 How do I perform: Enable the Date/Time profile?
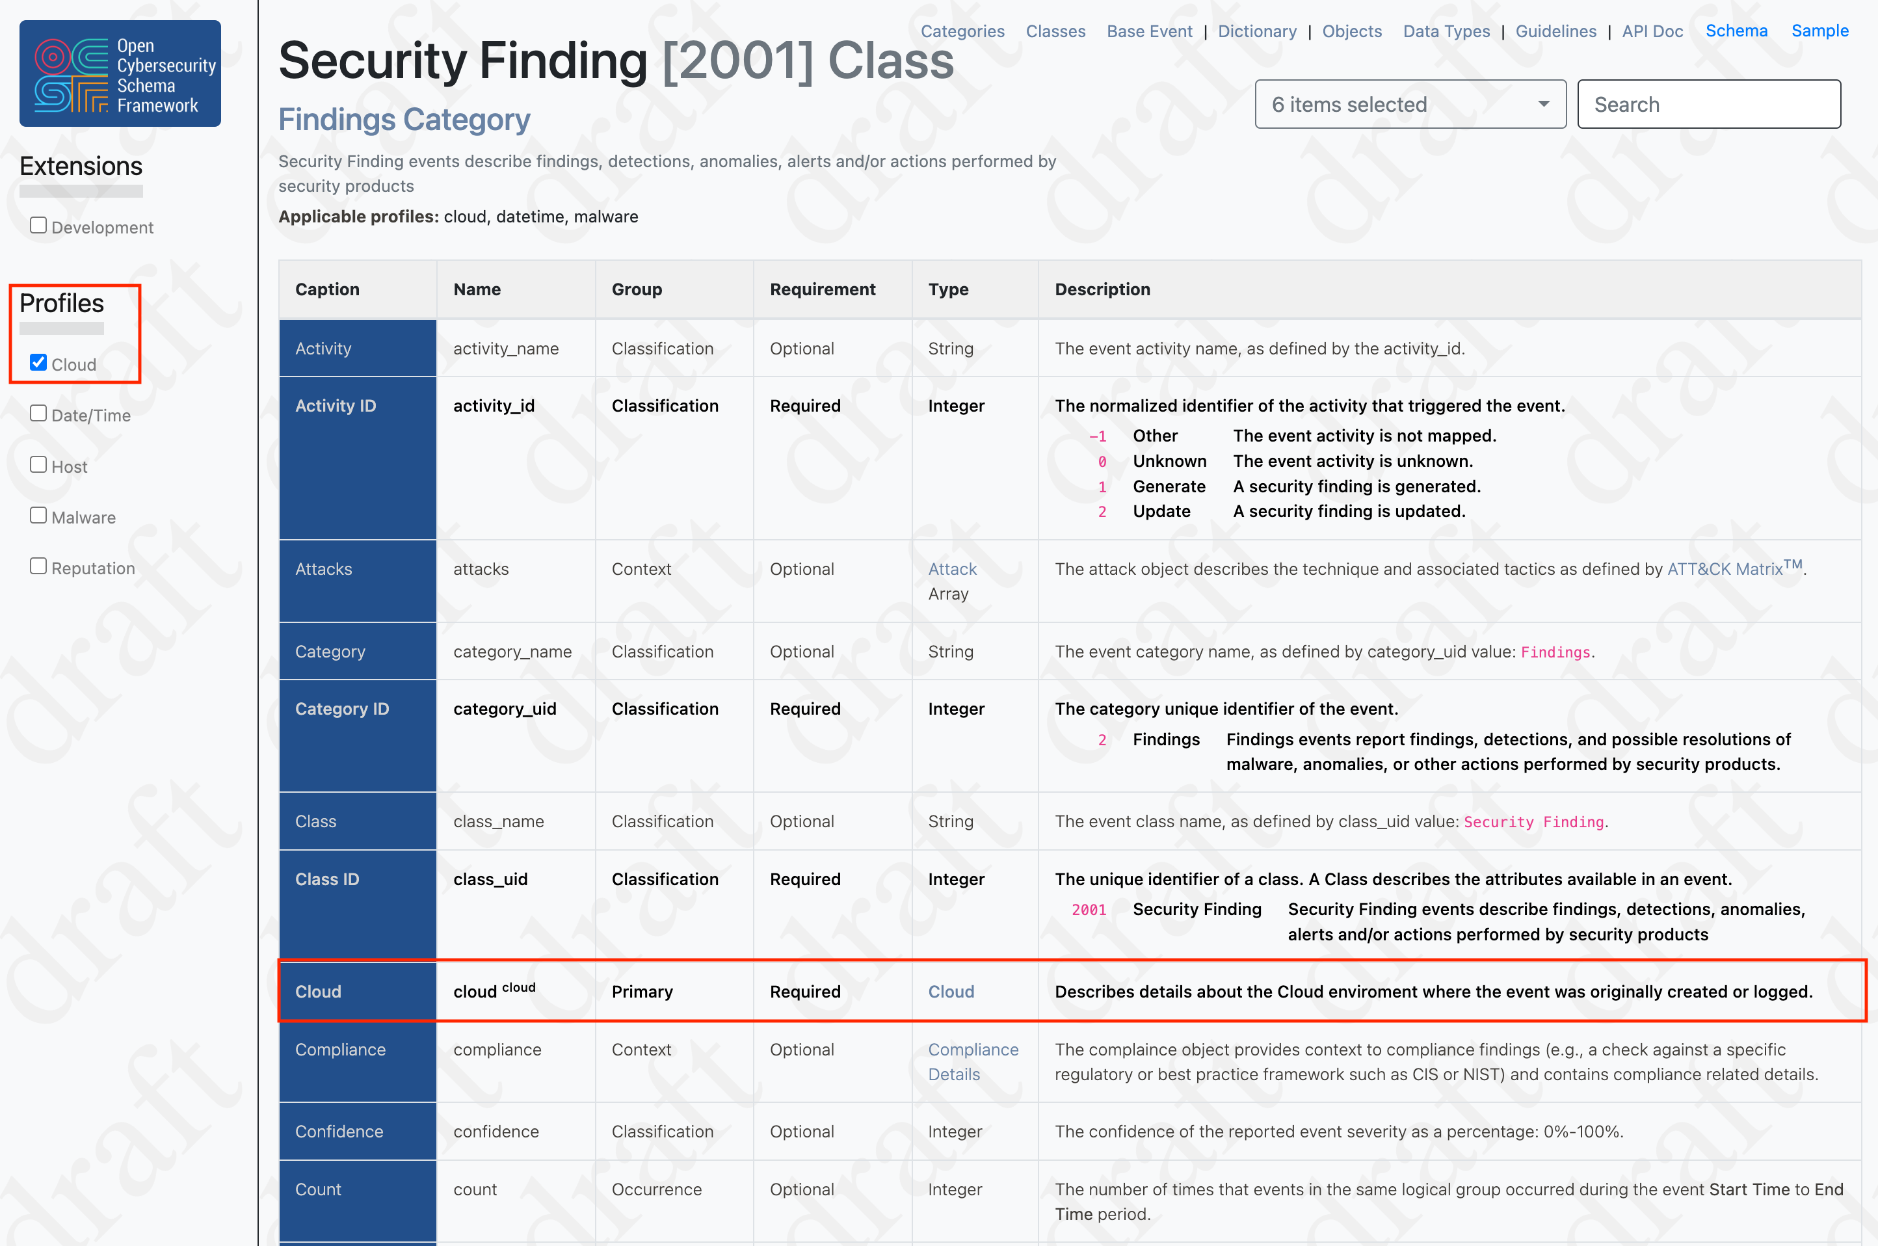(37, 412)
